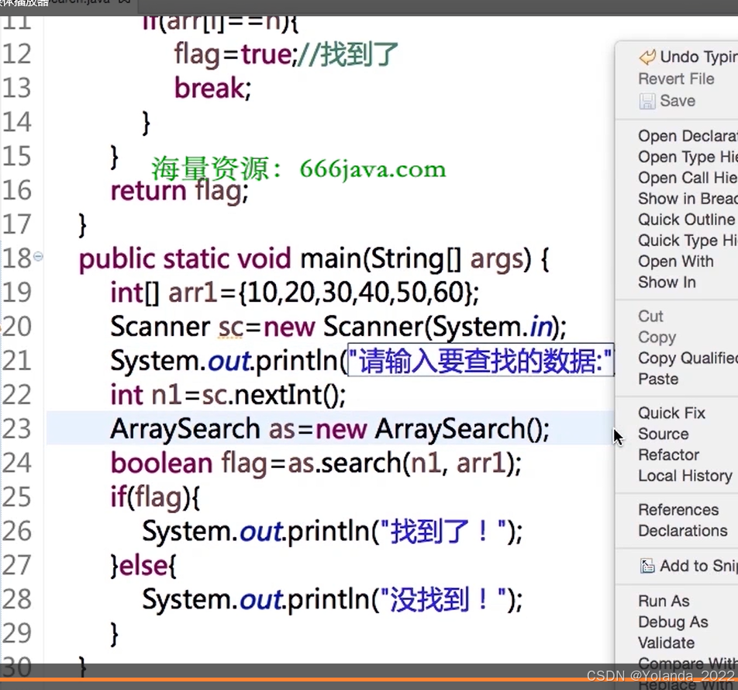738x690 pixels.
Task: Click the 'int n1=sc.nextInt();' line
Action: pos(228,394)
